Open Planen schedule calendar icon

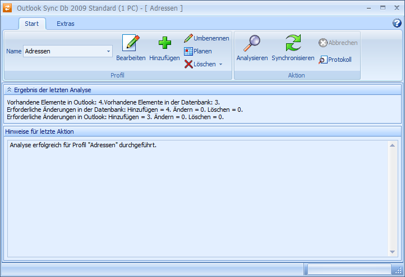pos(188,51)
